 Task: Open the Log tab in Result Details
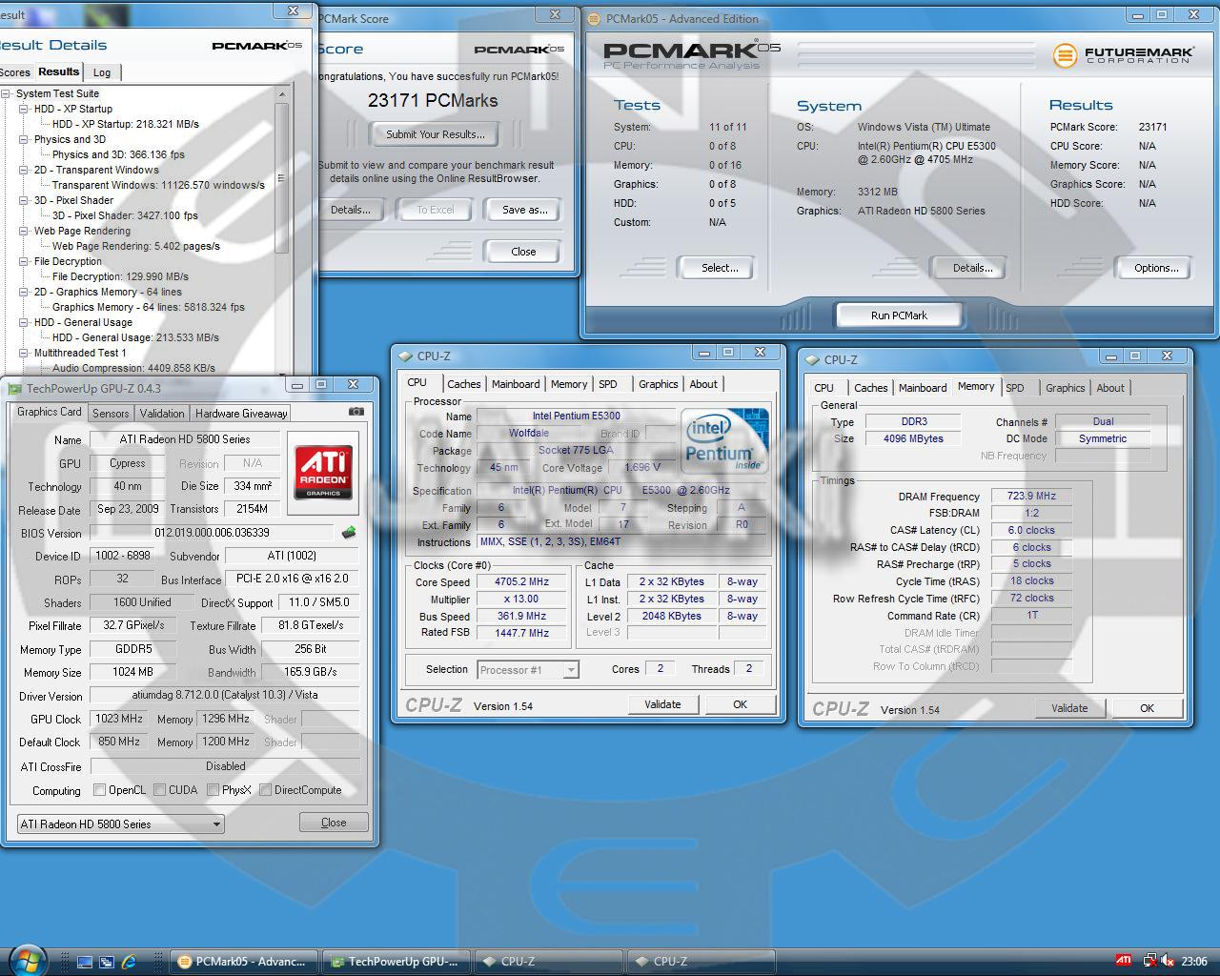[102, 72]
